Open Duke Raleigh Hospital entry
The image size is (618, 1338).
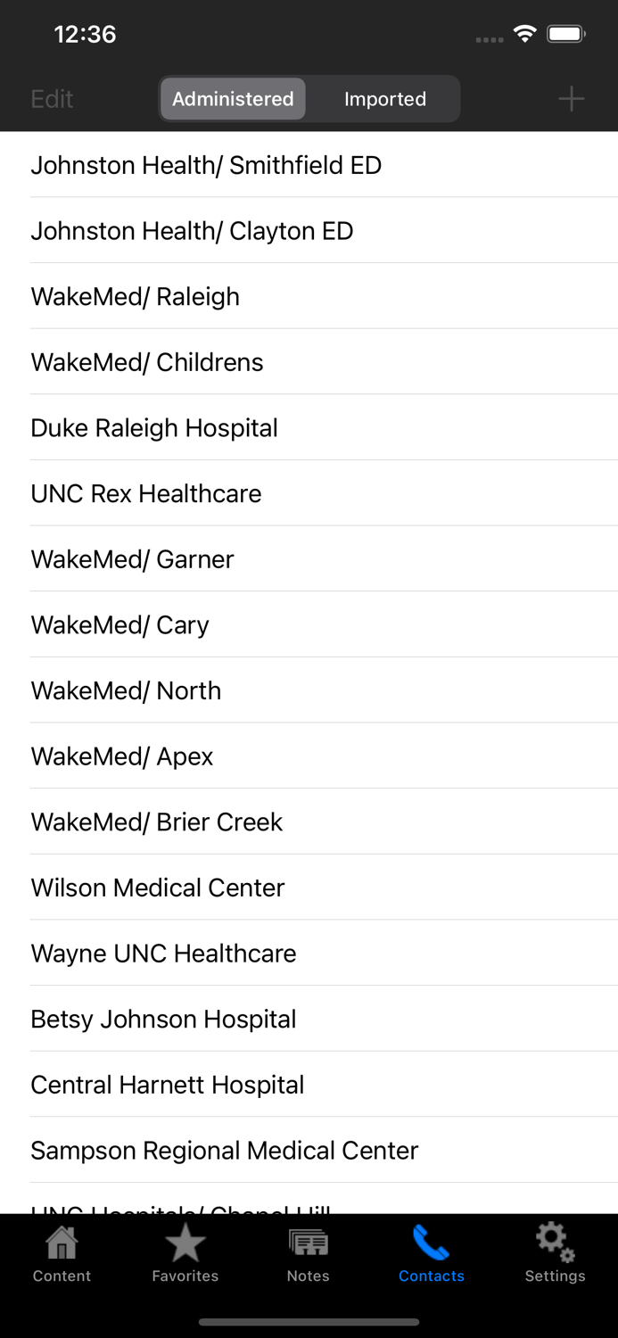pyautogui.click(x=154, y=427)
